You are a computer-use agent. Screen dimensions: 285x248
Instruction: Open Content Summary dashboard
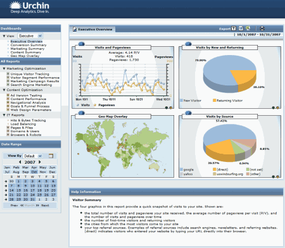click(x=26, y=53)
